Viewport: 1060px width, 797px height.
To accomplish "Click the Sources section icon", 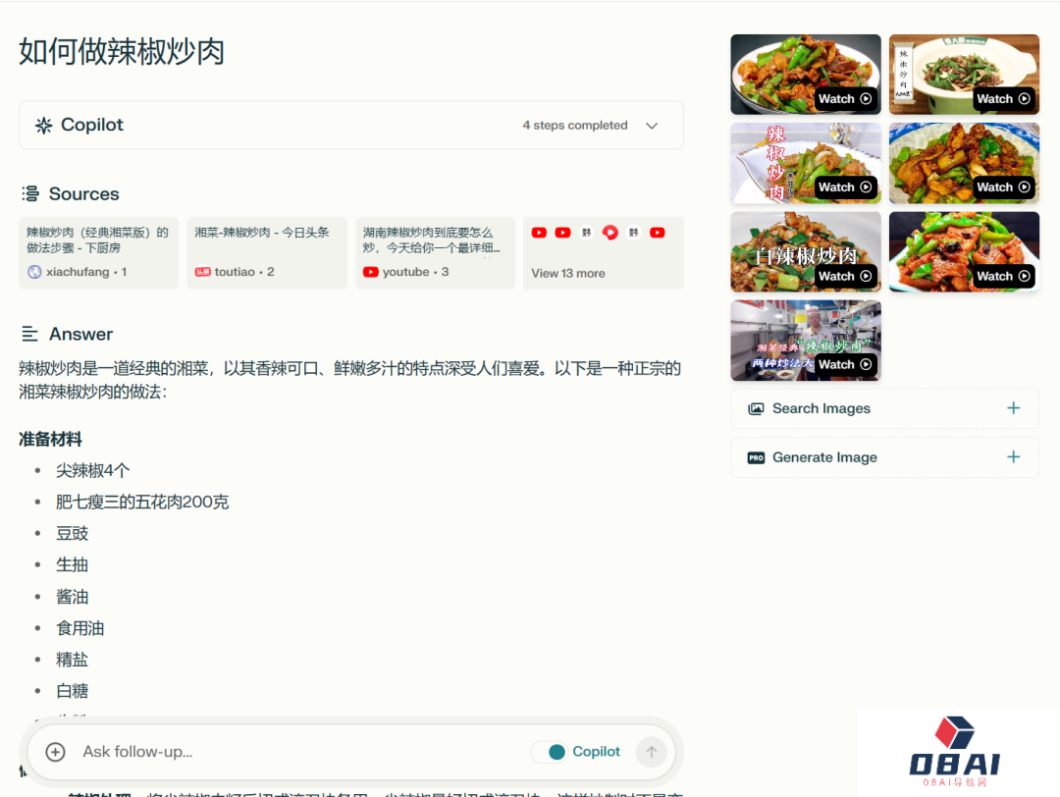I will click(x=30, y=194).
